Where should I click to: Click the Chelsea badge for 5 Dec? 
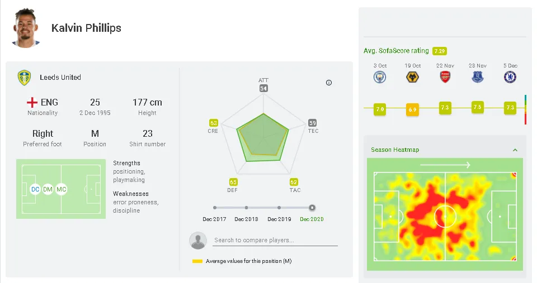coord(510,77)
